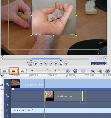Expand the ripple editing options arrow

2,89
